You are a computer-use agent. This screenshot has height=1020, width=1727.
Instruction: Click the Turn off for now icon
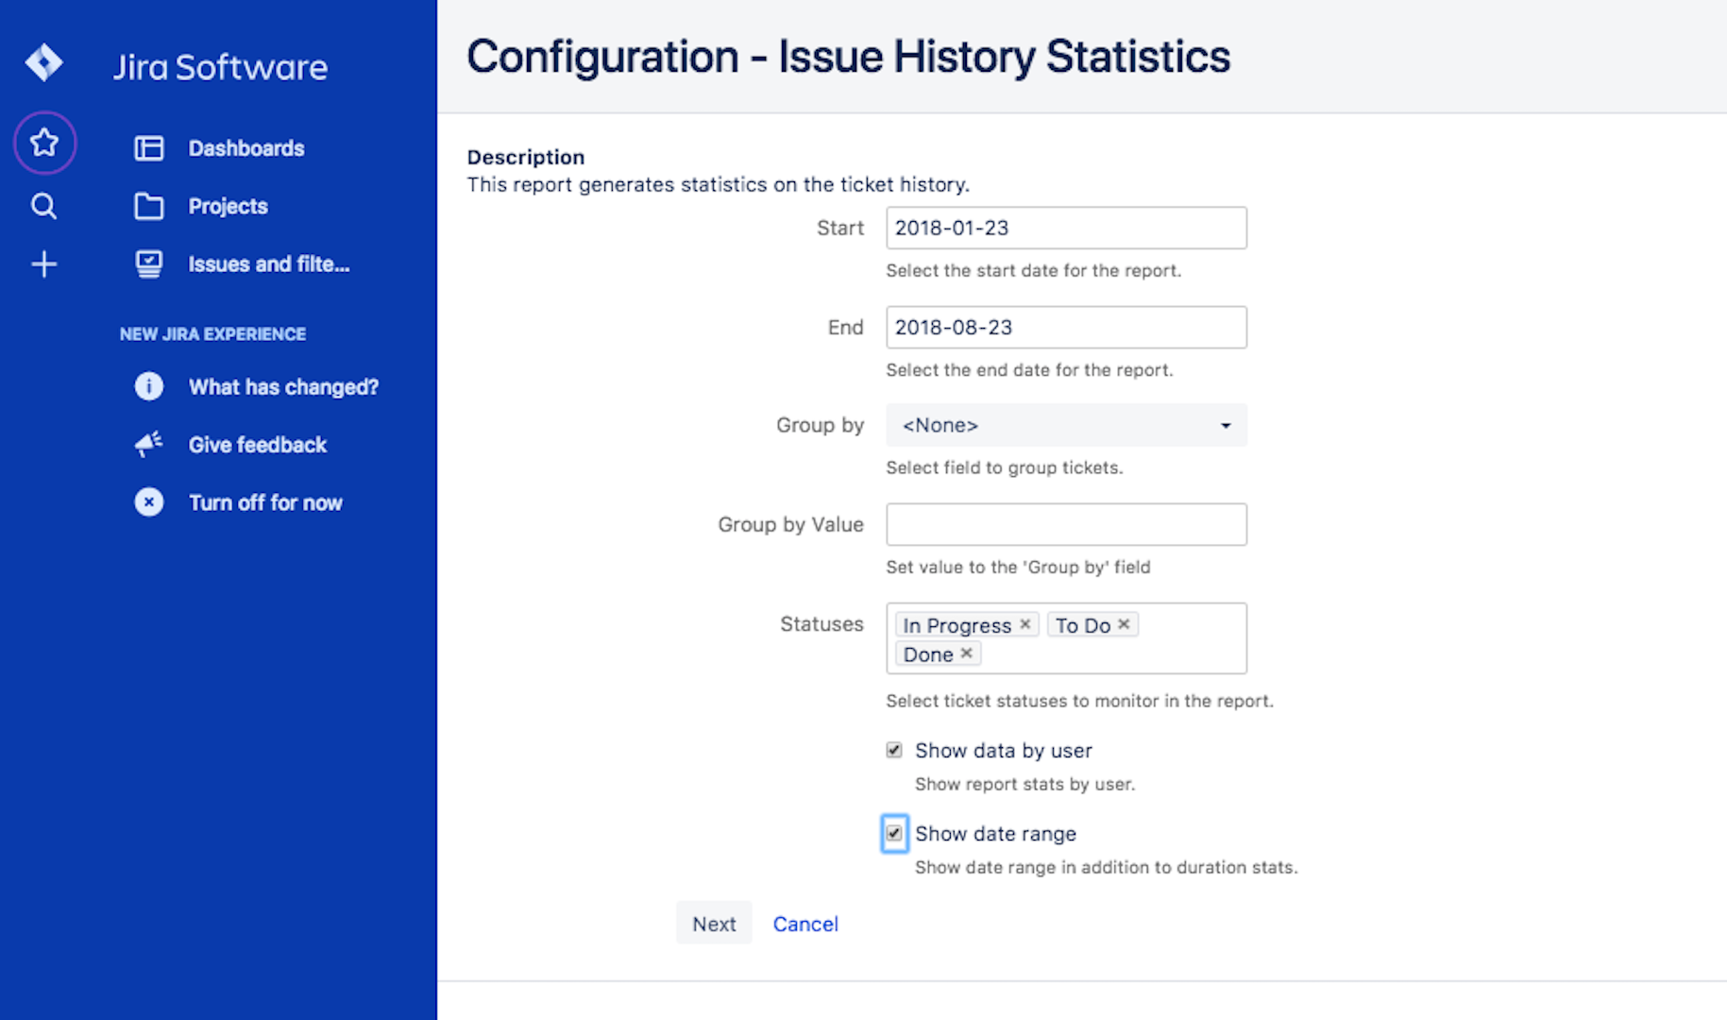coord(148,502)
